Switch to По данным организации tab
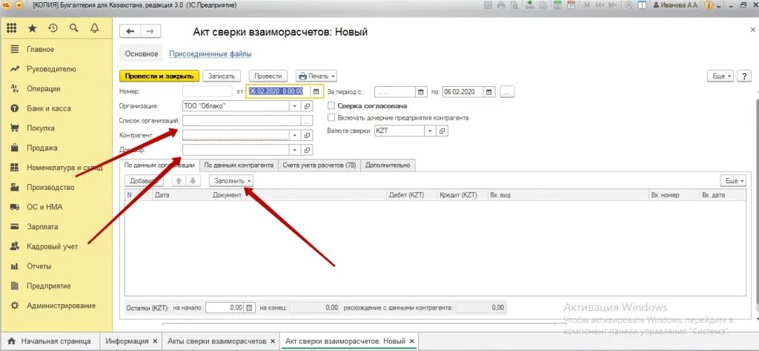 click(x=159, y=165)
